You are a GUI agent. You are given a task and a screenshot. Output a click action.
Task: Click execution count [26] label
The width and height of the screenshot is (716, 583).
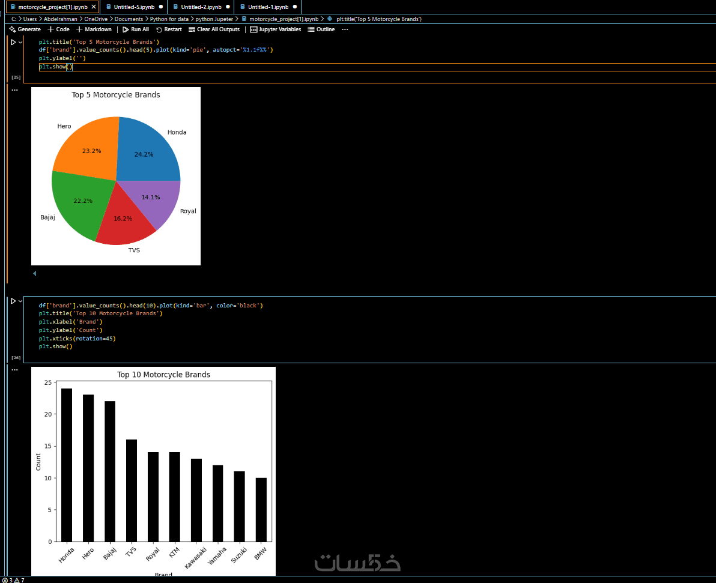16,357
